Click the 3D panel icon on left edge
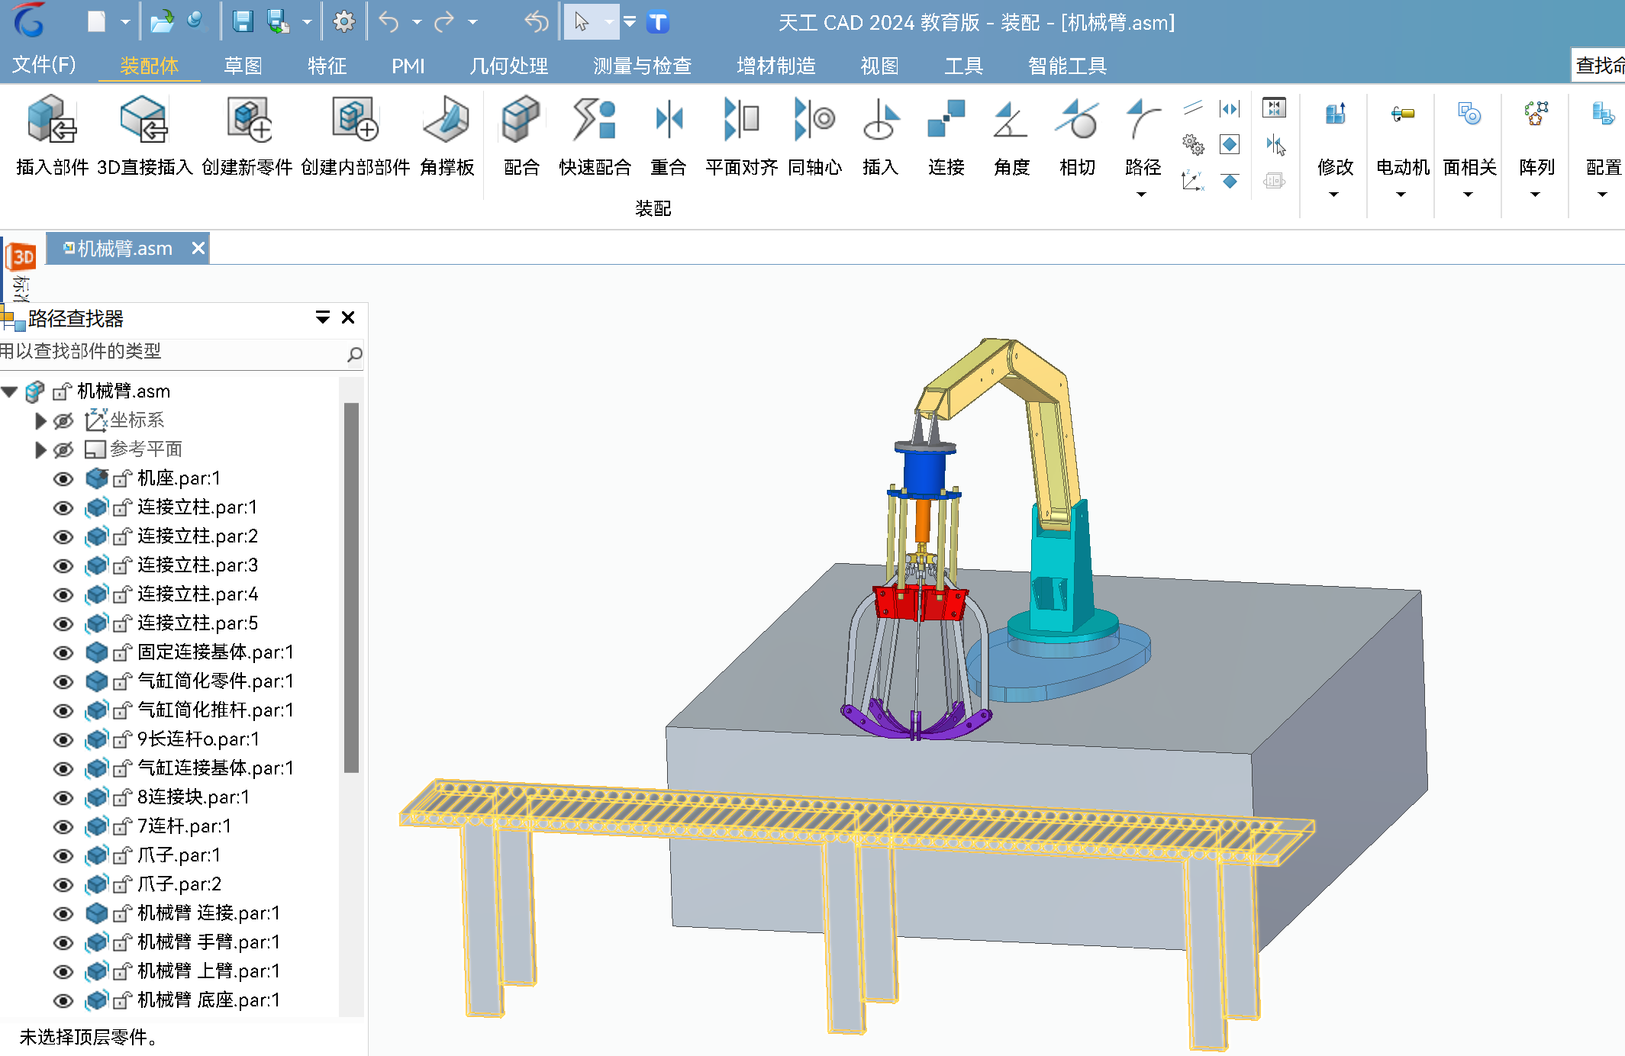This screenshot has height=1056, width=1625. pos(22,256)
